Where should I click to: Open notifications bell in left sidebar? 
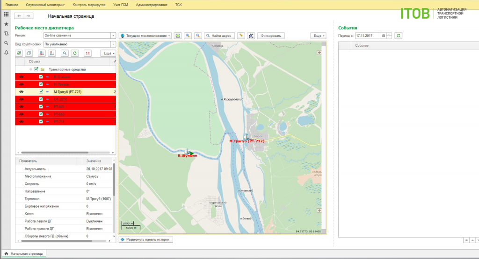[6, 52]
